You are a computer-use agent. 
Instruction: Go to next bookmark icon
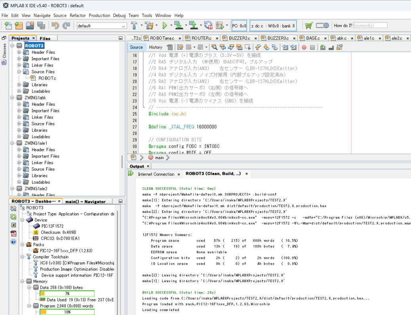(266, 47)
